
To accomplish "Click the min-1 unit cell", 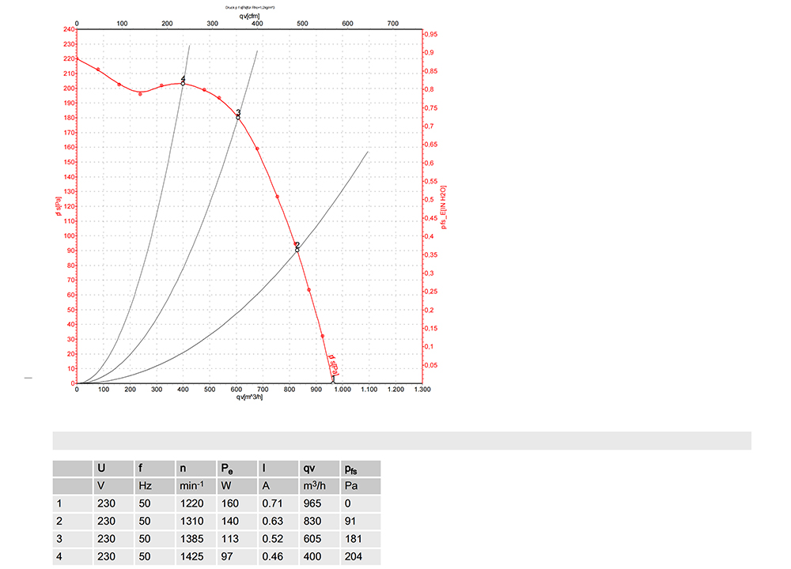I will [191, 486].
